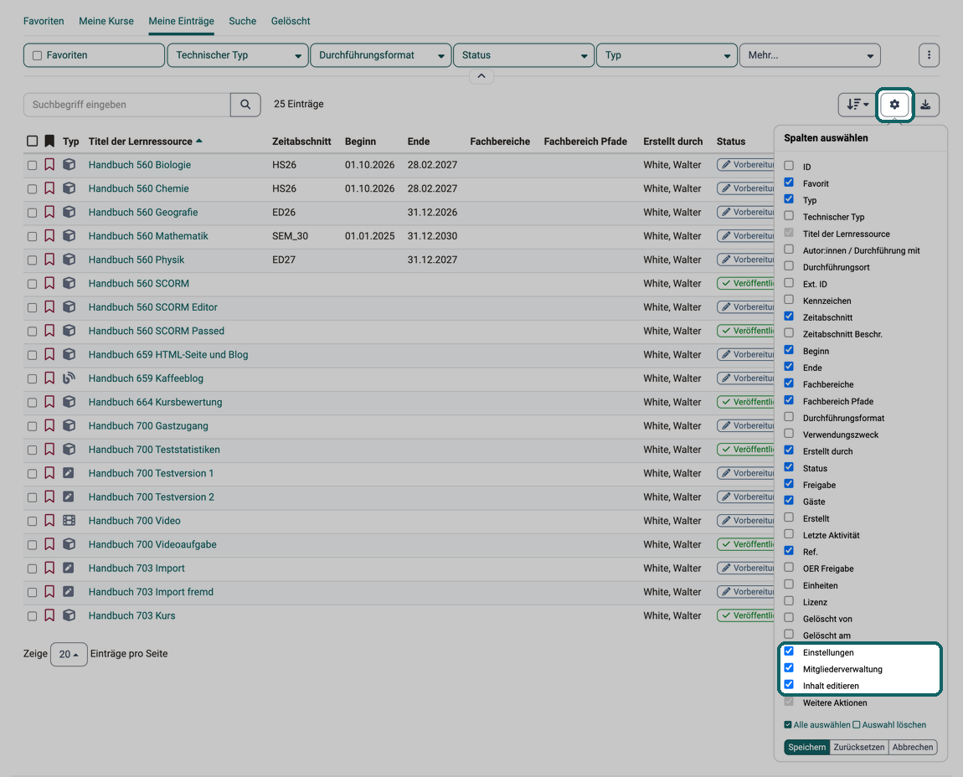Open the Technischer Typ filter dropdown

238,55
